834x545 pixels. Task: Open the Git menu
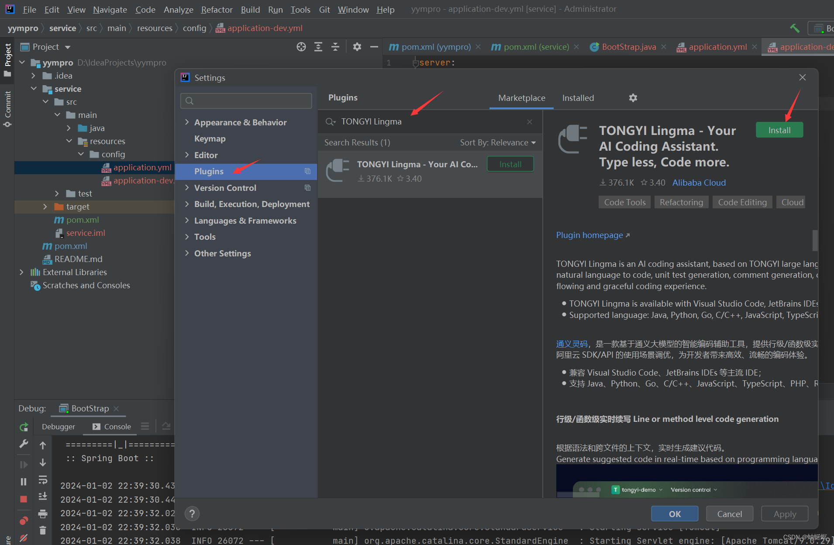click(x=324, y=9)
